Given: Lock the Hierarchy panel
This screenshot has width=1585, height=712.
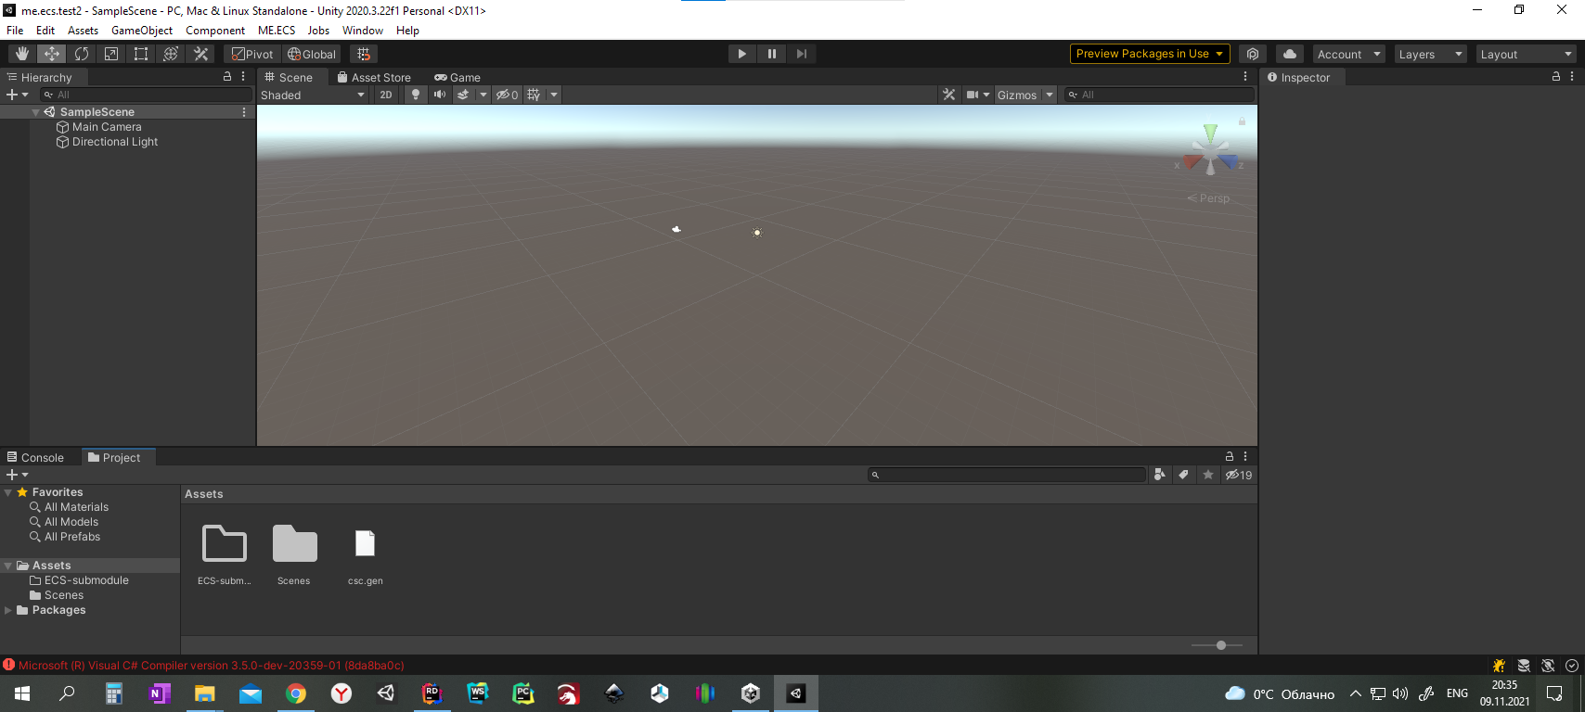Looking at the screenshot, I should pos(227,77).
